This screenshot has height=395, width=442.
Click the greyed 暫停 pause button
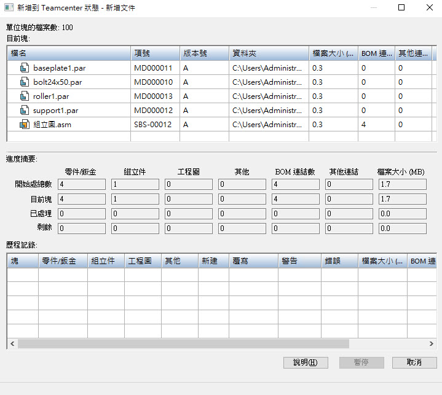coord(361,362)
